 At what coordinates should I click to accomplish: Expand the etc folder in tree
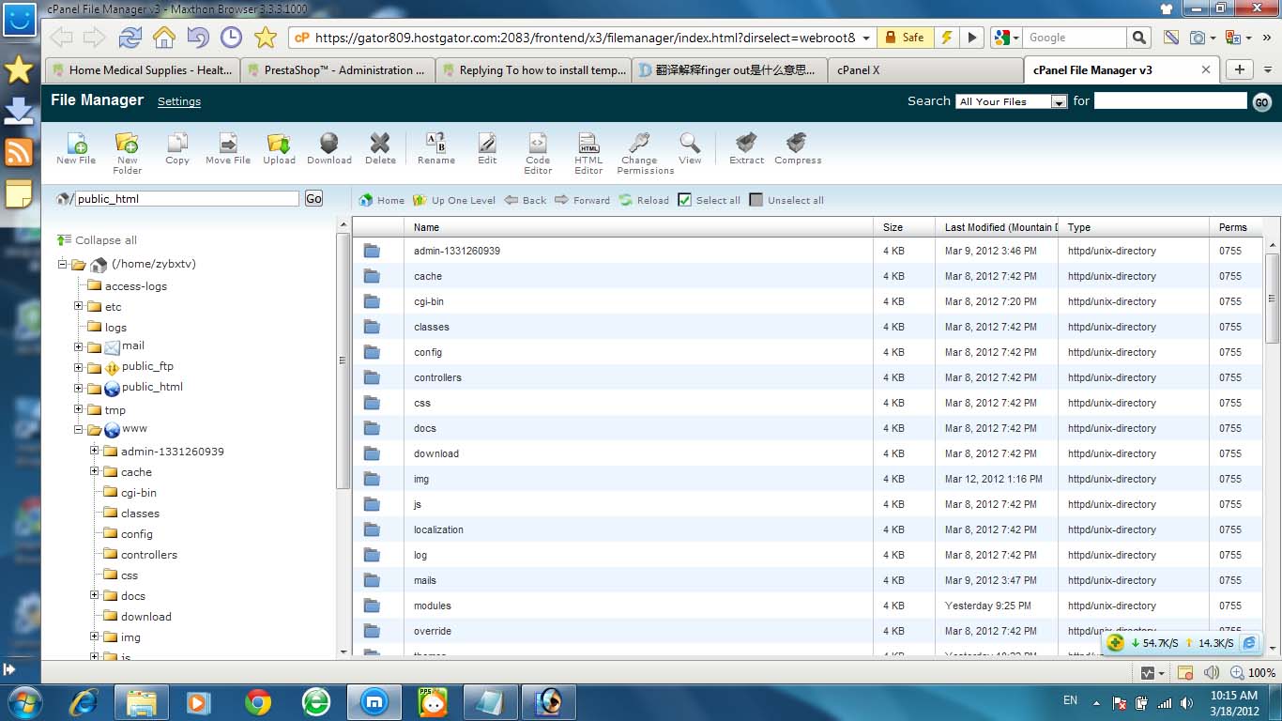[79, 307]
